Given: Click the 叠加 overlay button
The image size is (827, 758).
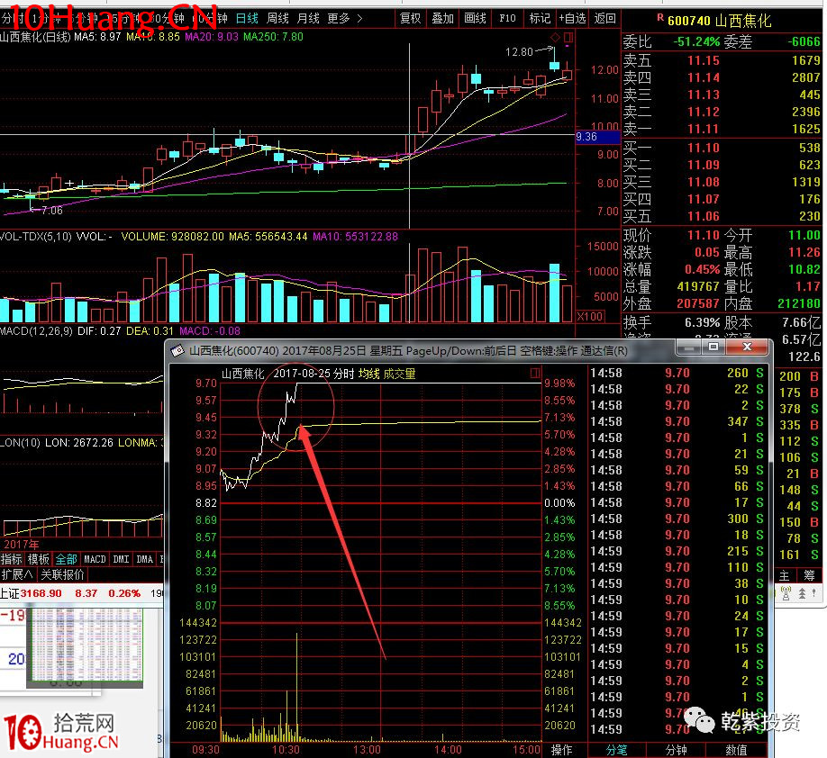Looking at the screenshot, I should click(442, 18).
